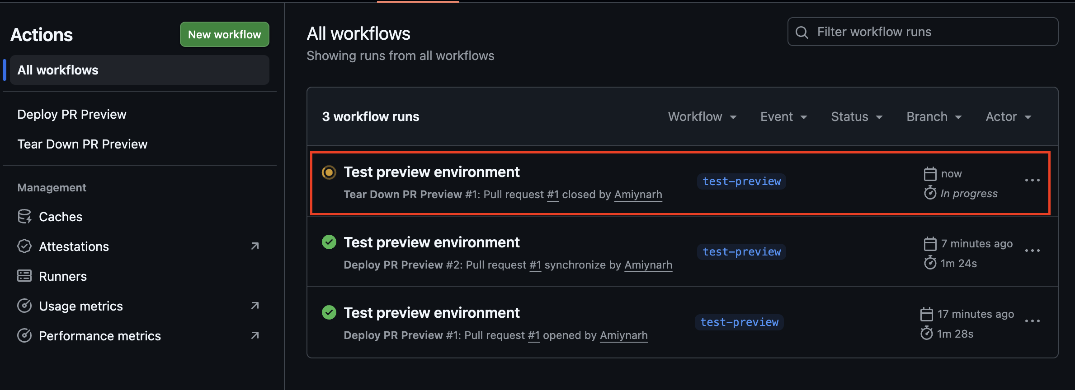1075x390 pixels.
Task: Expand the Actor filter dropdown
Action: (x=1009, y=116)
